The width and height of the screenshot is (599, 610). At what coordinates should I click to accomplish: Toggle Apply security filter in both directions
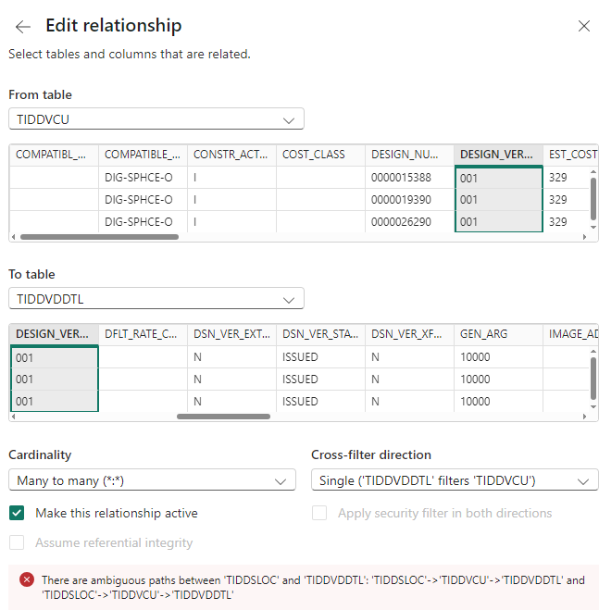[x=319, y=513]
